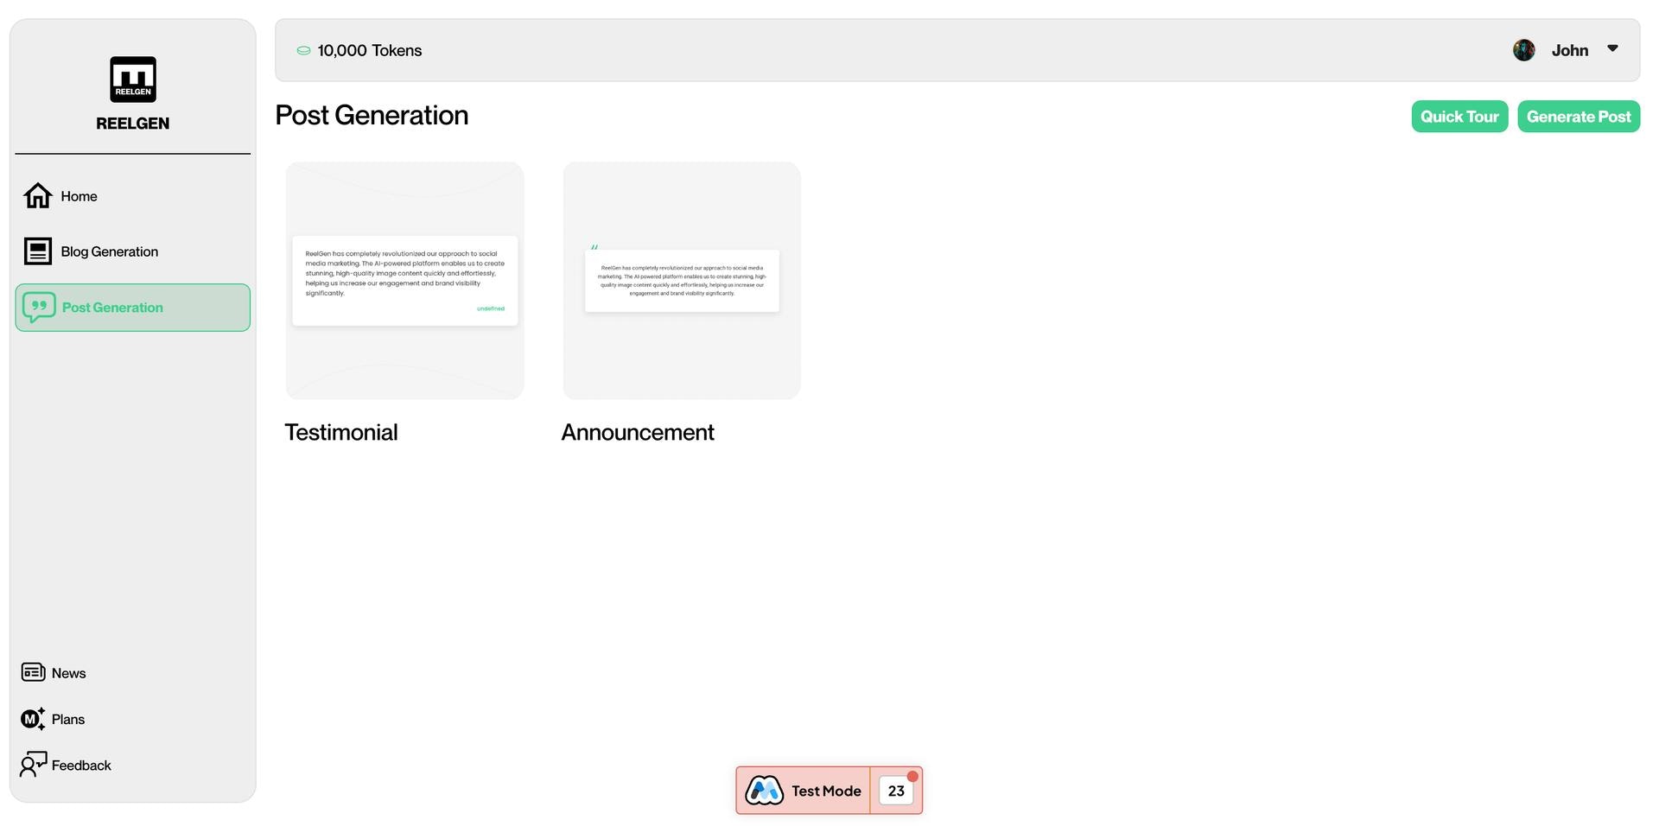Image resolution: width=1659 pixels, height=826 pixels.
Task: Open Feedback from the sidebar
Action: [66, 765]
